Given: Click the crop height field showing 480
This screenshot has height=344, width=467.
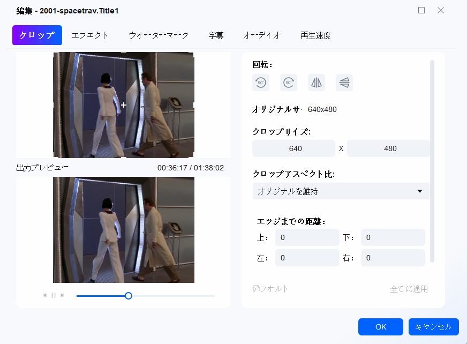Looking at the screenshot, I should point(388,148).
